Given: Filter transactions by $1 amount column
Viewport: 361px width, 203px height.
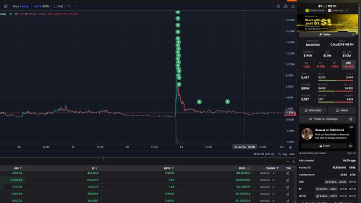Looking at the screenshot, I should pyautogui.click(x=97, y=168).
